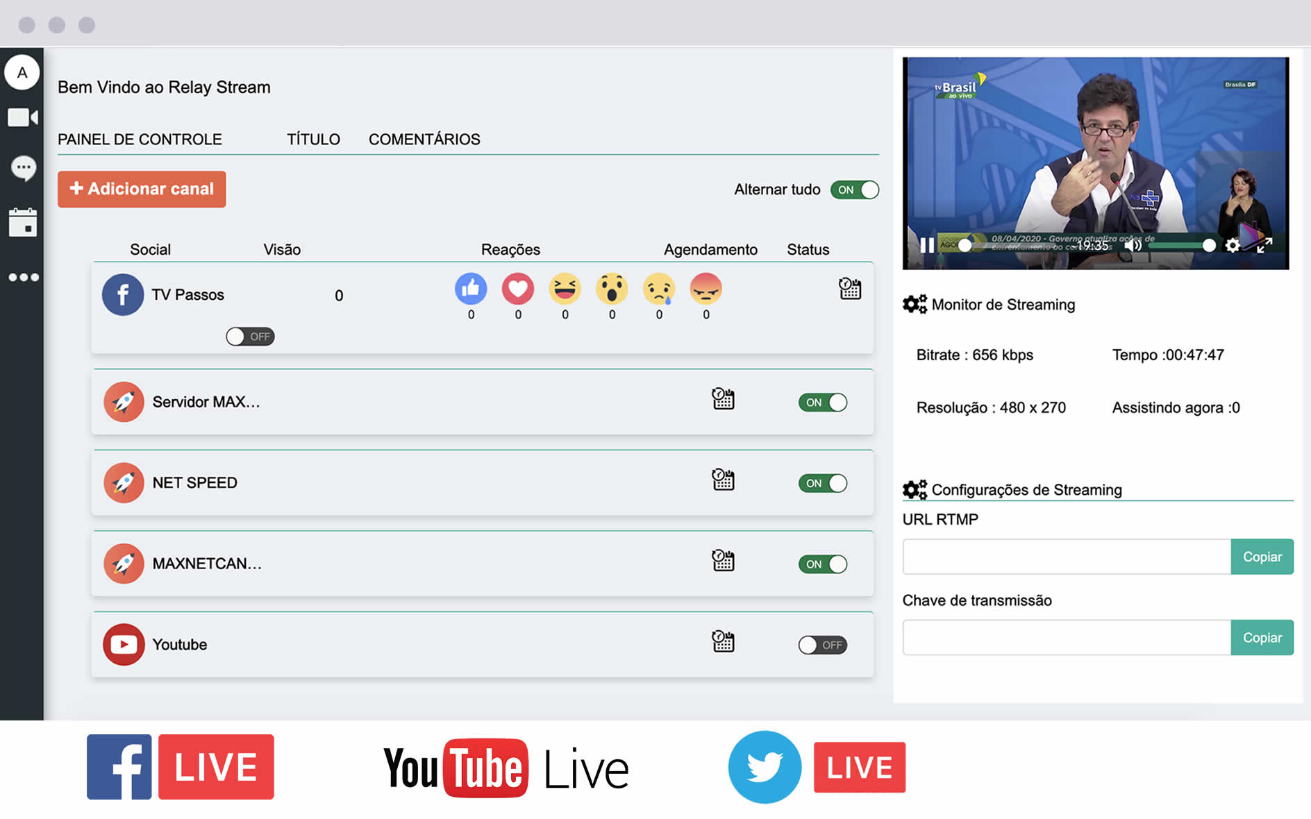Screen dimensions: 1311x819
Task: Open scheduling icon for NET SPEED
Action: (723, 479)
